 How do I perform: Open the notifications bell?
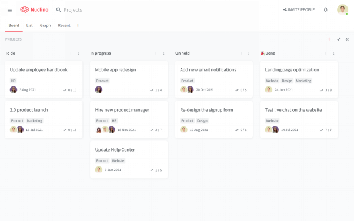pos(325,10)
